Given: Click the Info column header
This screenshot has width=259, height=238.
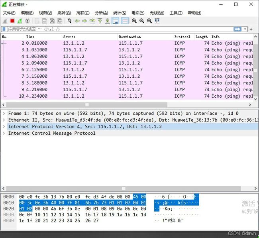Looking at the screenshot, I should click(232, 37).
